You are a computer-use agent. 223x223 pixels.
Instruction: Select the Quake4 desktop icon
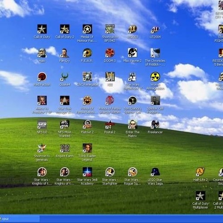[x=65, y=77]
